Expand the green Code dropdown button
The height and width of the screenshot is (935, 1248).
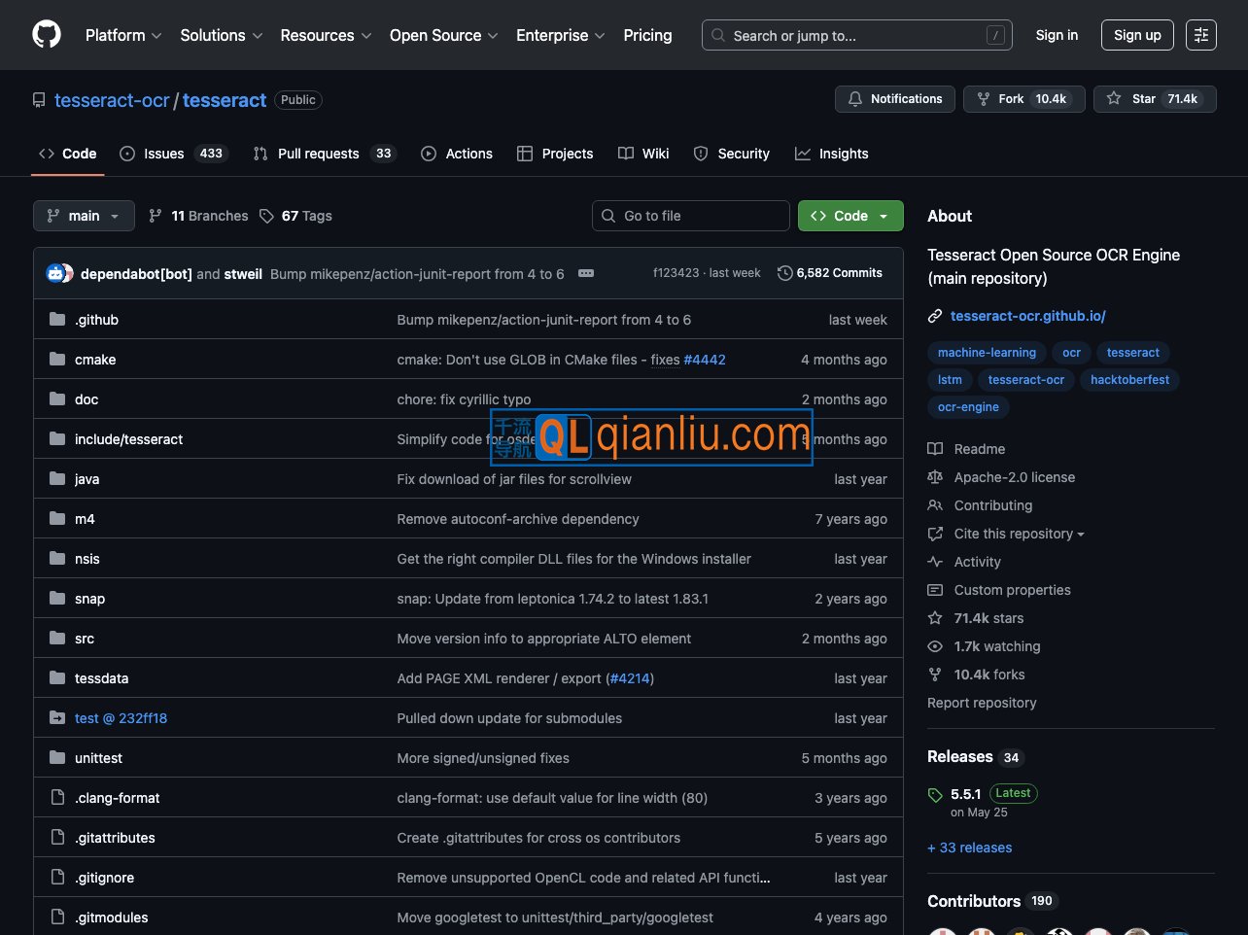[850, 216]
